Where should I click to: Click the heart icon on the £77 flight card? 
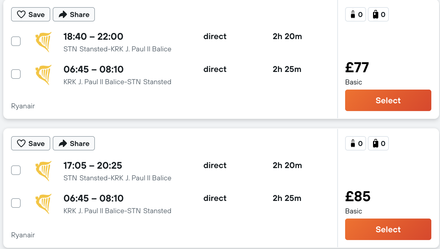pyautogui.click(x=21, y=14)
